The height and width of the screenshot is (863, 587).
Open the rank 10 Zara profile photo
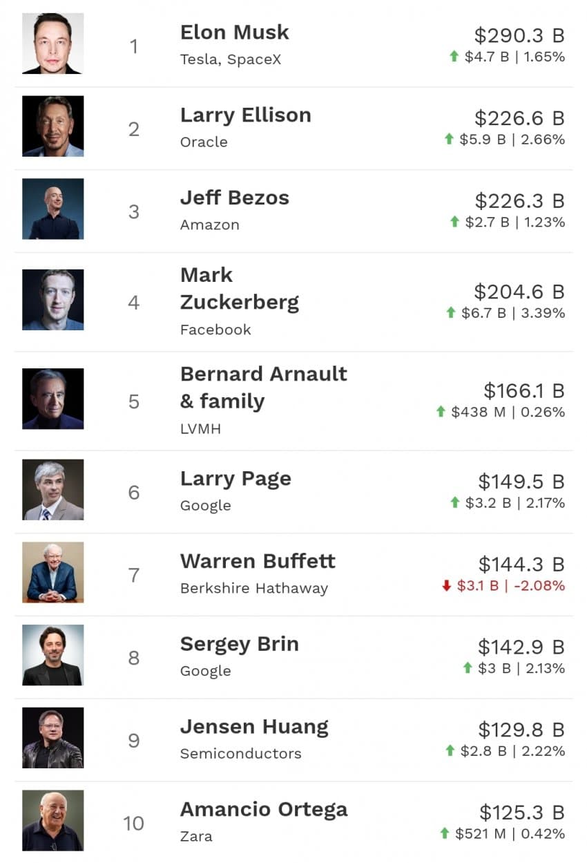tap(52, 821)
